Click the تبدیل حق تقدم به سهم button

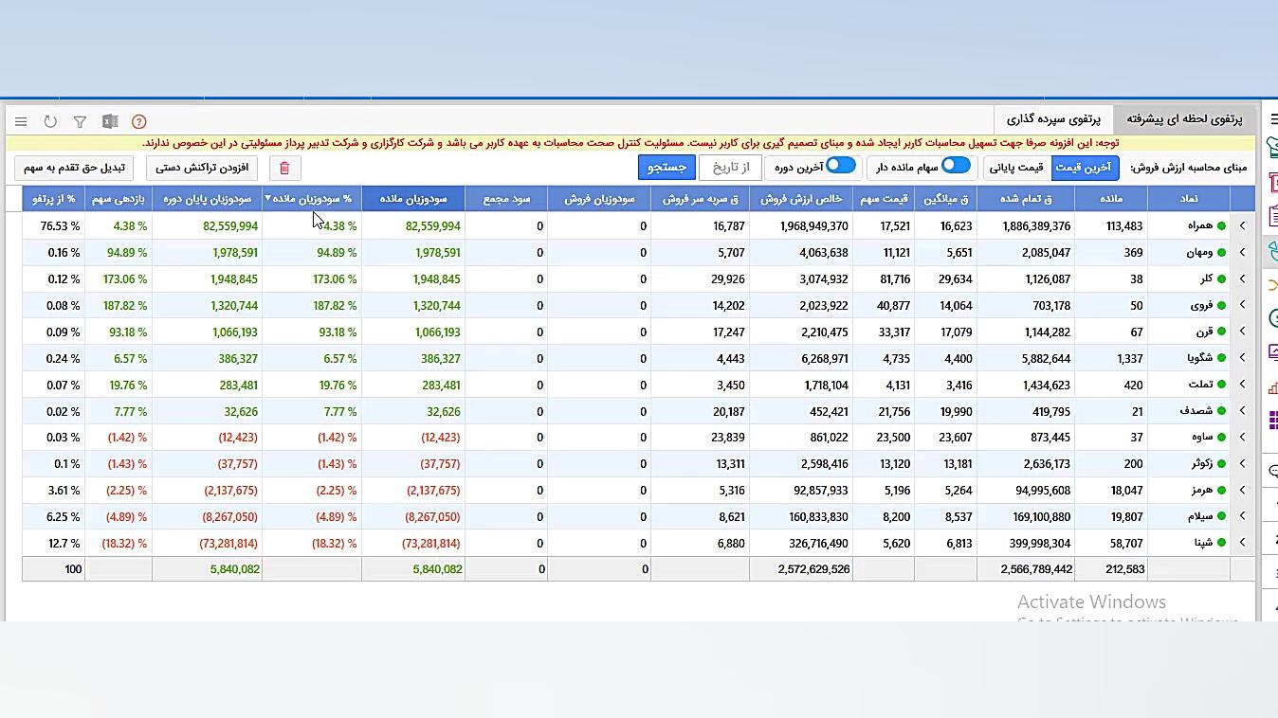pos(74,168)
